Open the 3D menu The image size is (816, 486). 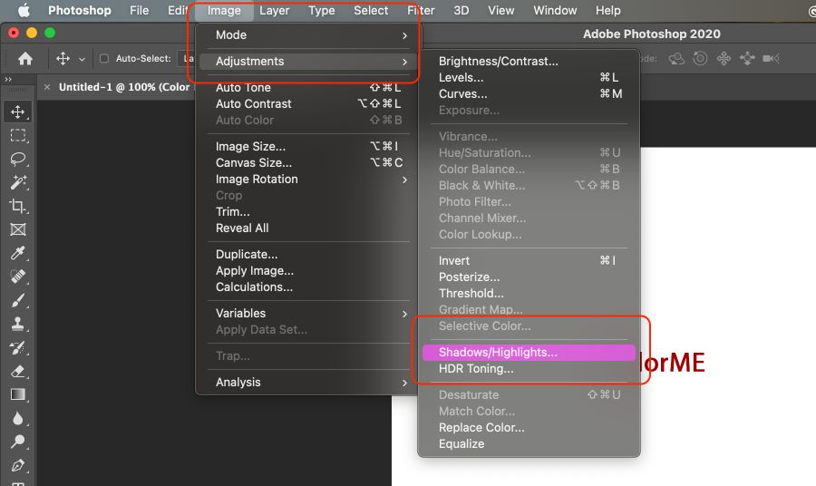tap(461, 10)
